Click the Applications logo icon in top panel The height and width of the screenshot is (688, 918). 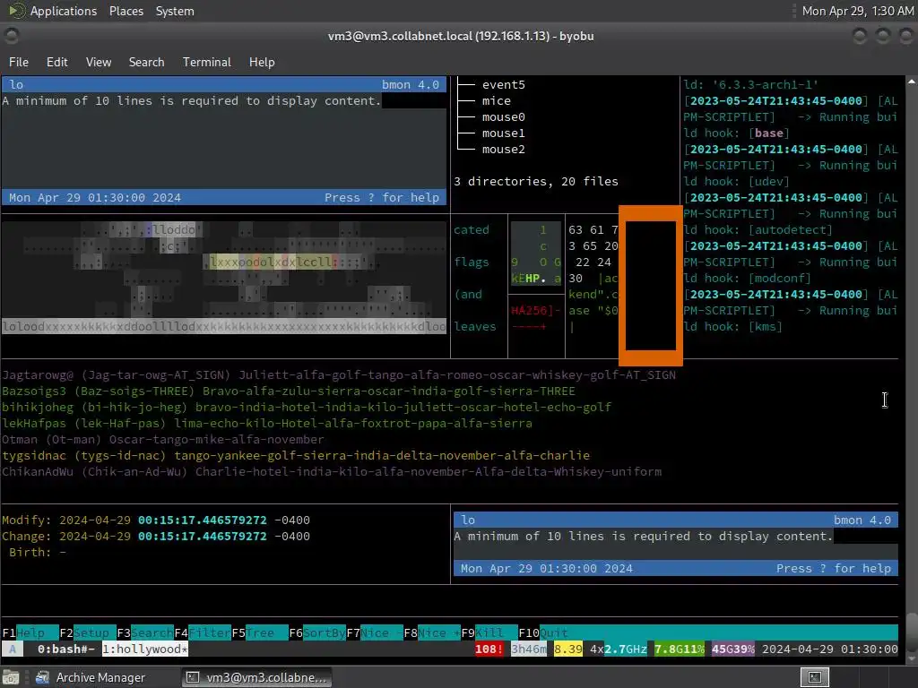coord(16,11)
